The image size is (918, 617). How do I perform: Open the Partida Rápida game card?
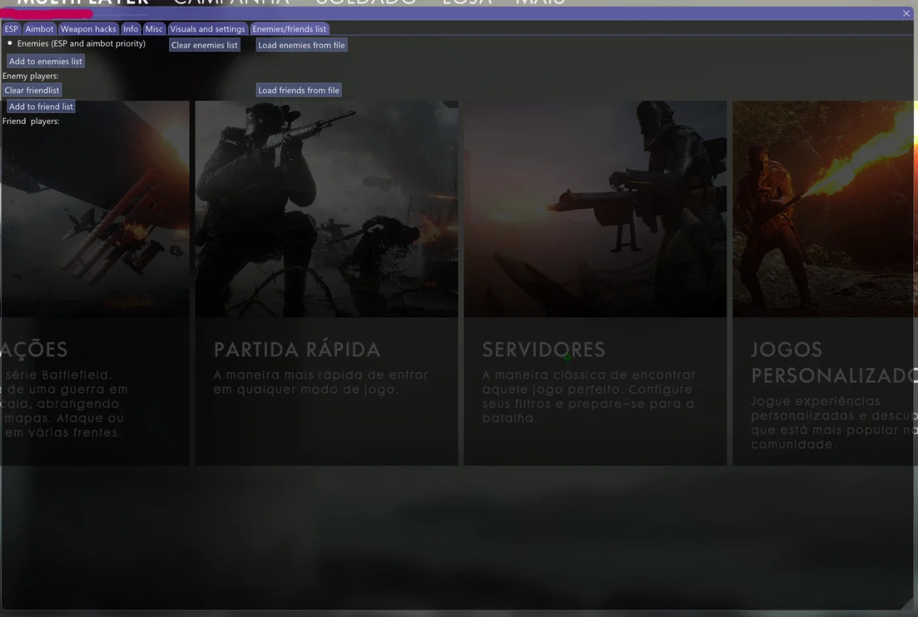(327, 283)
